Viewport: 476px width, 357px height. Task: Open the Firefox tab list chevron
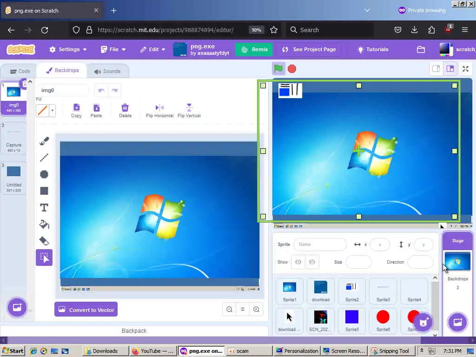[367, 10]
